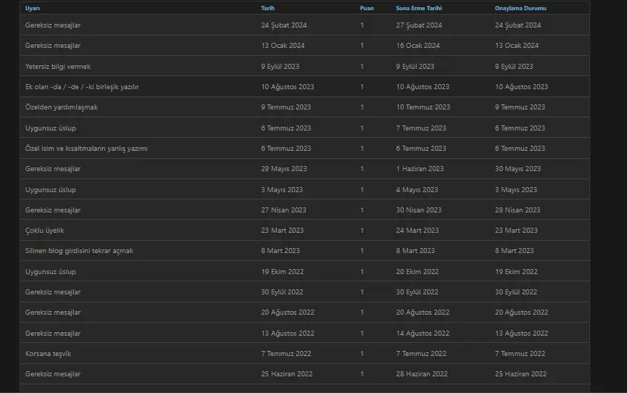Click '9 Temmuz 2023' in Tarih column
This screenshot has width=627, height=393.
tap(286, 107)
